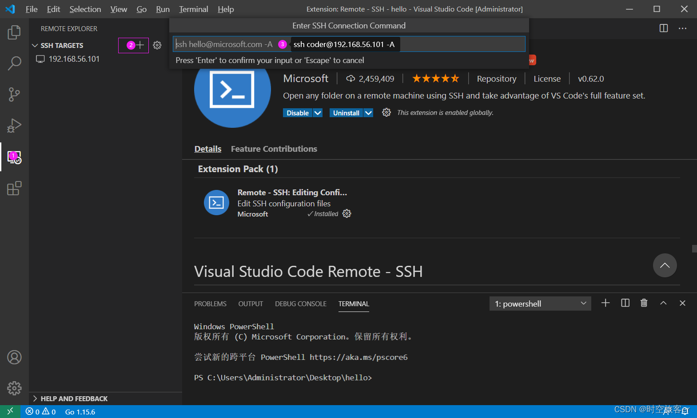
Task: Click Go 1.15.6 version in status bar
Action: 80,412
